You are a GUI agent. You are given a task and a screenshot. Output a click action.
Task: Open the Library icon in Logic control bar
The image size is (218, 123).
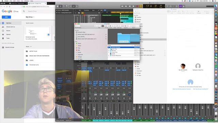pos(58,6)
